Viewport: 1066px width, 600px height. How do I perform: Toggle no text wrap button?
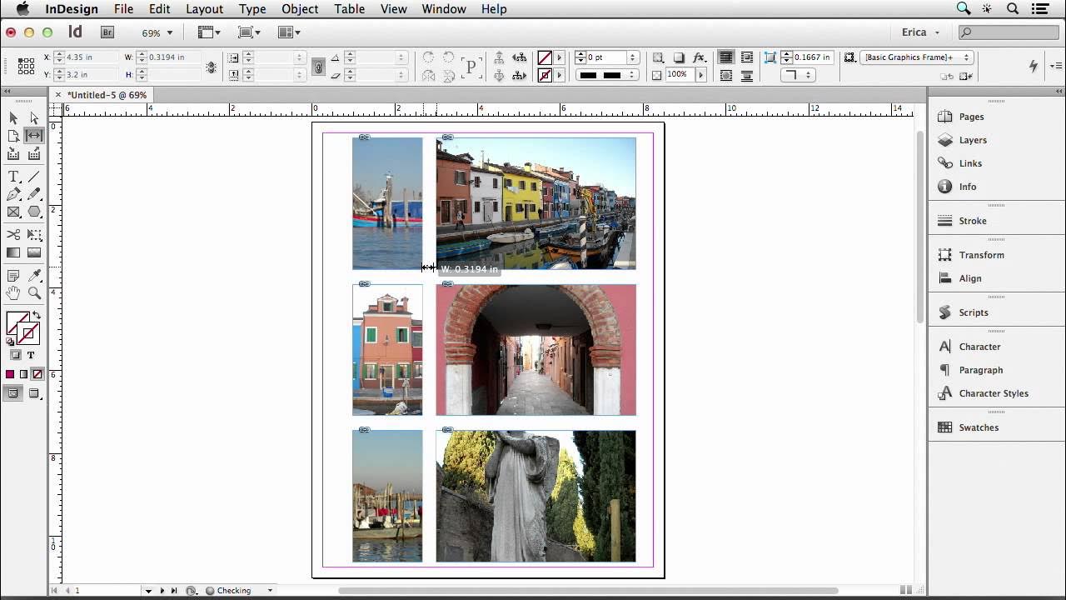[726, 57]
